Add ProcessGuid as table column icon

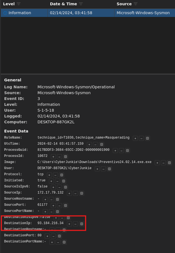click(127, 151)
